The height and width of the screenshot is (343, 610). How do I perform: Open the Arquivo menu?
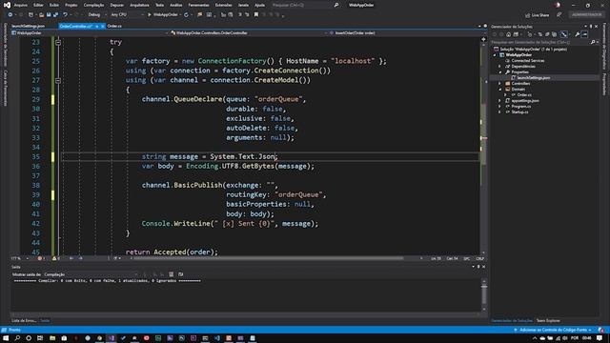(21, 5)
